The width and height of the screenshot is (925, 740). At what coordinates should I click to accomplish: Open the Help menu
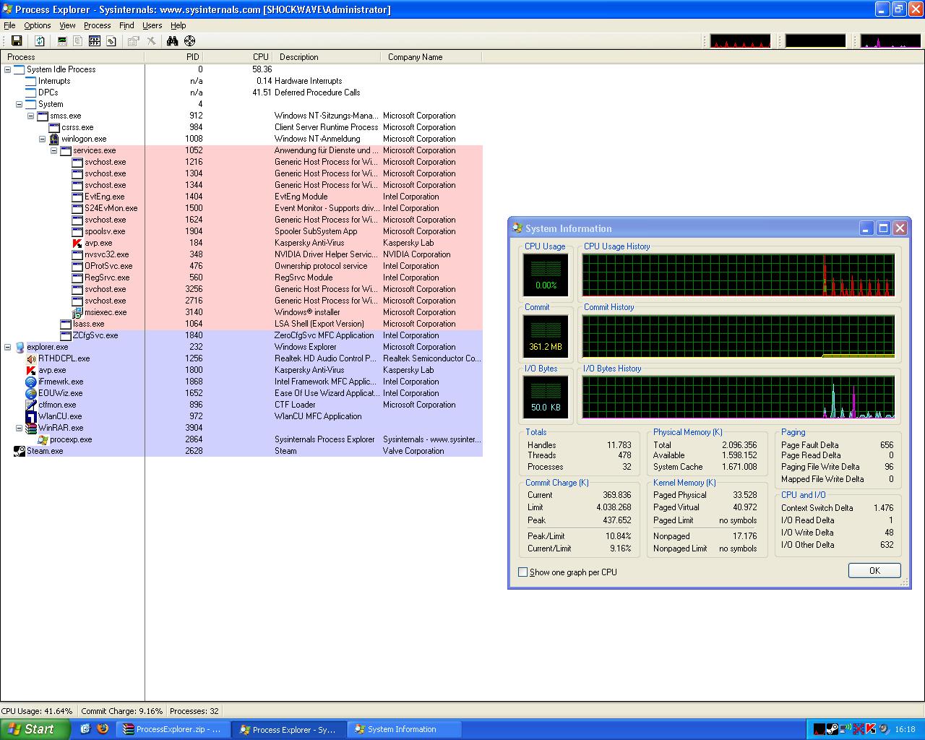178,25
